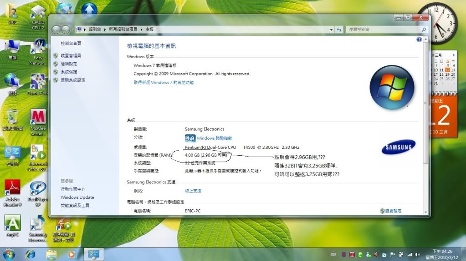Click the orange date gadget showing 2

(x=444, y=116)
